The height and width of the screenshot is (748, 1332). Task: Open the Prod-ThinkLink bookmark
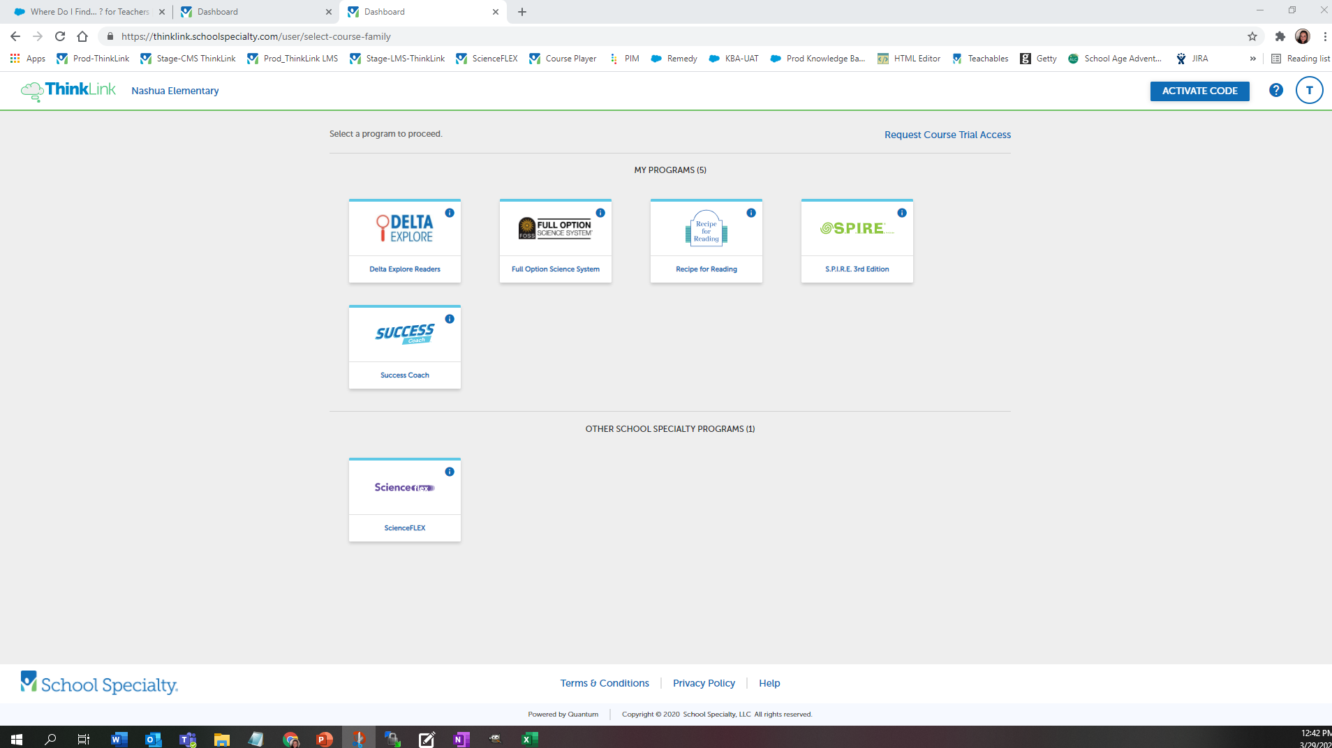[93, 59]
